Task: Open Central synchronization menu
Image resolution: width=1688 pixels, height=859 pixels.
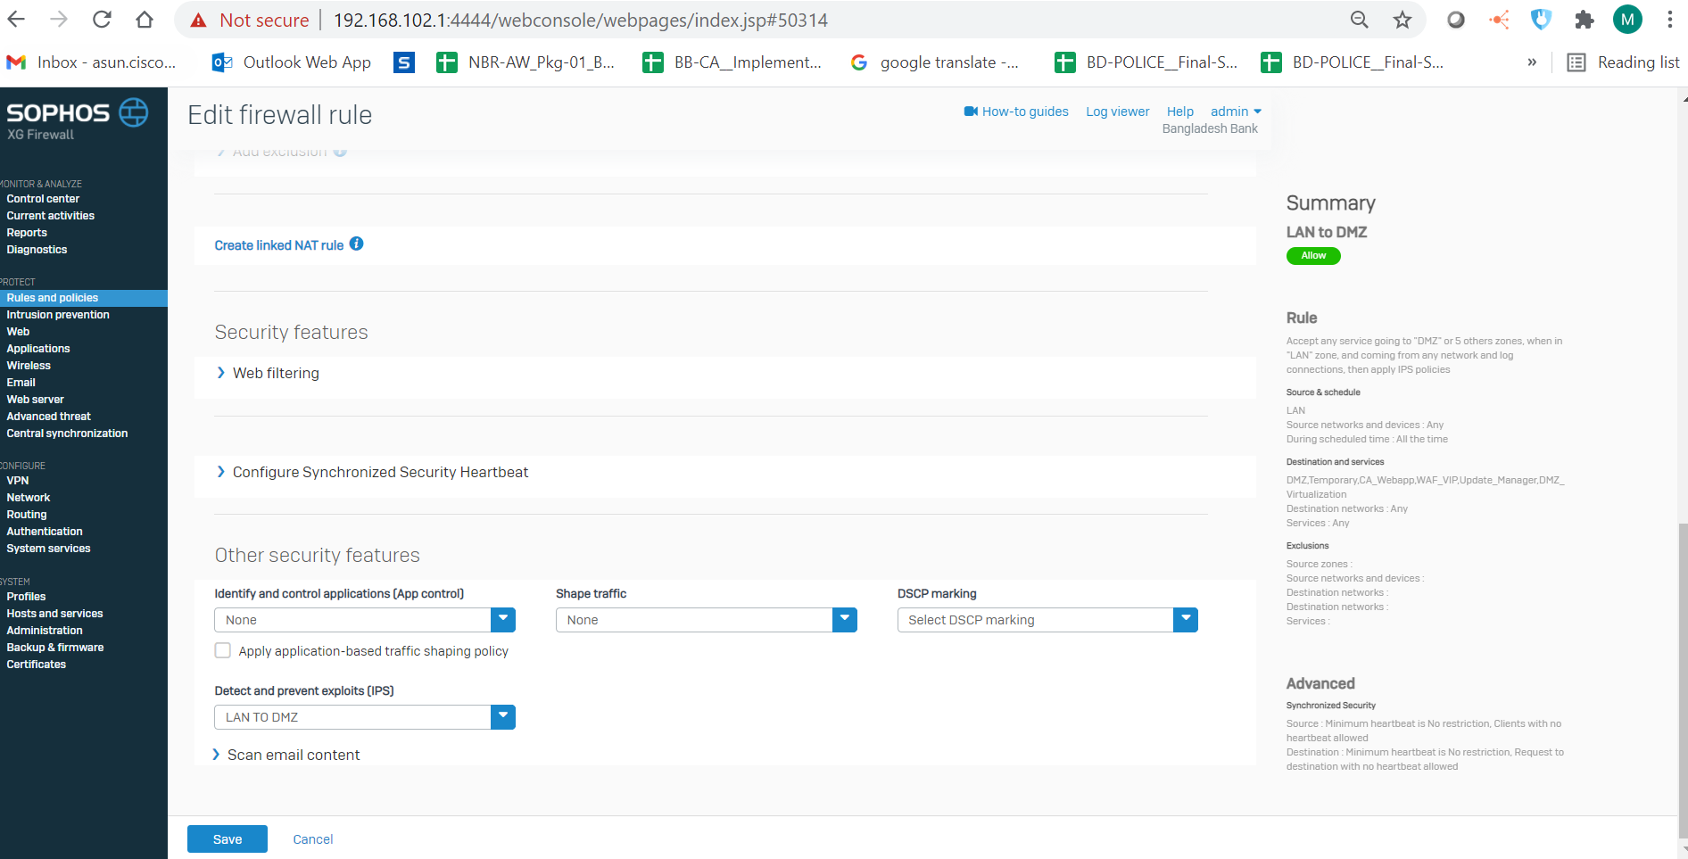Action: [67, 434]
